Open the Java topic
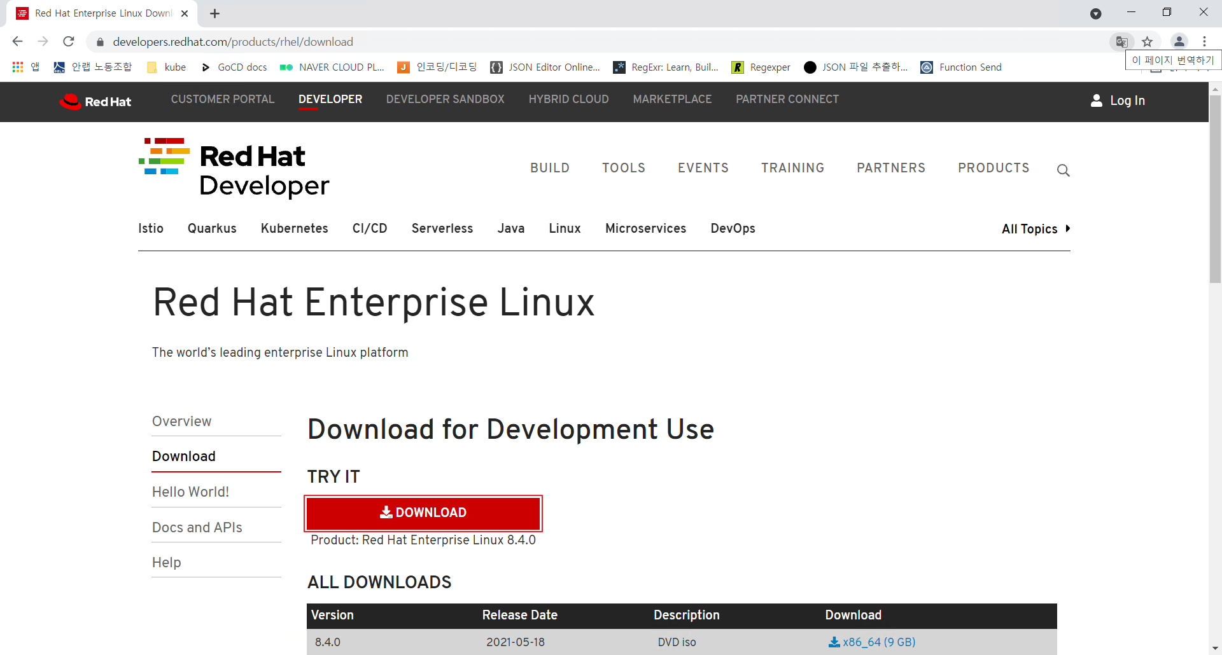Viewport: 1222px width, 655px height. (x=511, y=228)
